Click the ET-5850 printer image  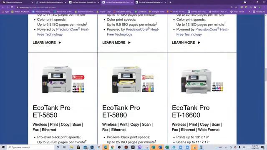(57, 80)
